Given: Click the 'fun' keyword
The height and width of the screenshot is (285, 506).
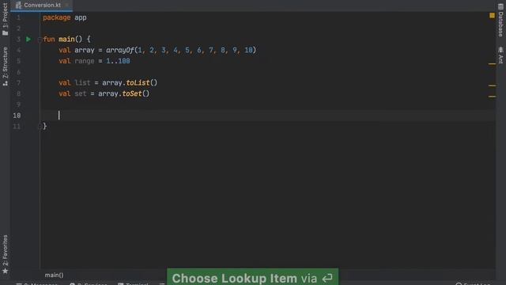Looking at the screenshot, I should (x=49, y=40).
